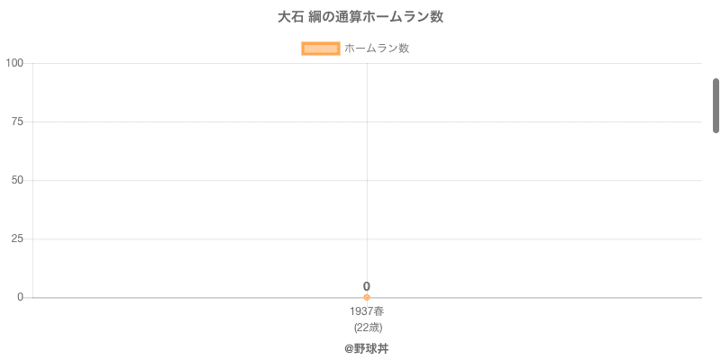
Task: Click the ホームラン数 legend label text
Action: pyautogui.click(x=377, y=49)
